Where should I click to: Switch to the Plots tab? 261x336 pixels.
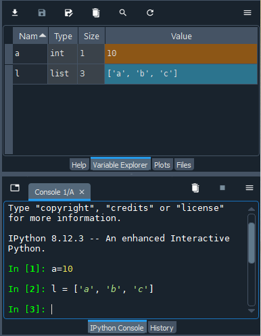162,165
